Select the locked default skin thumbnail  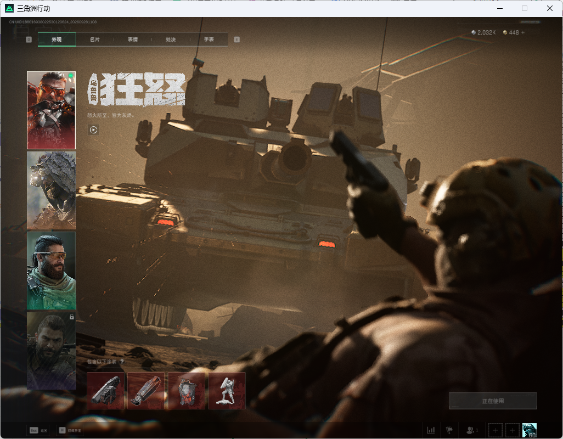pos(52,351)
